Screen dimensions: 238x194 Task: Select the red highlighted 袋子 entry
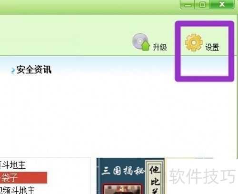pos(23,178)
